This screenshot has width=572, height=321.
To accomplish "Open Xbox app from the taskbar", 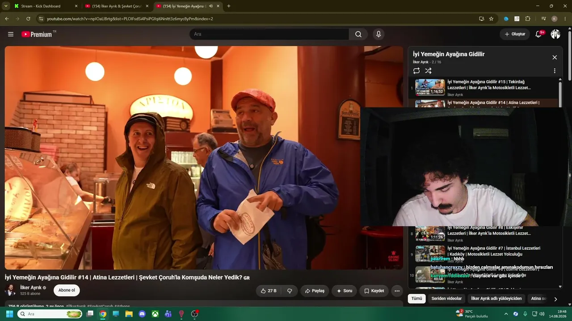I will pos(155,314).
